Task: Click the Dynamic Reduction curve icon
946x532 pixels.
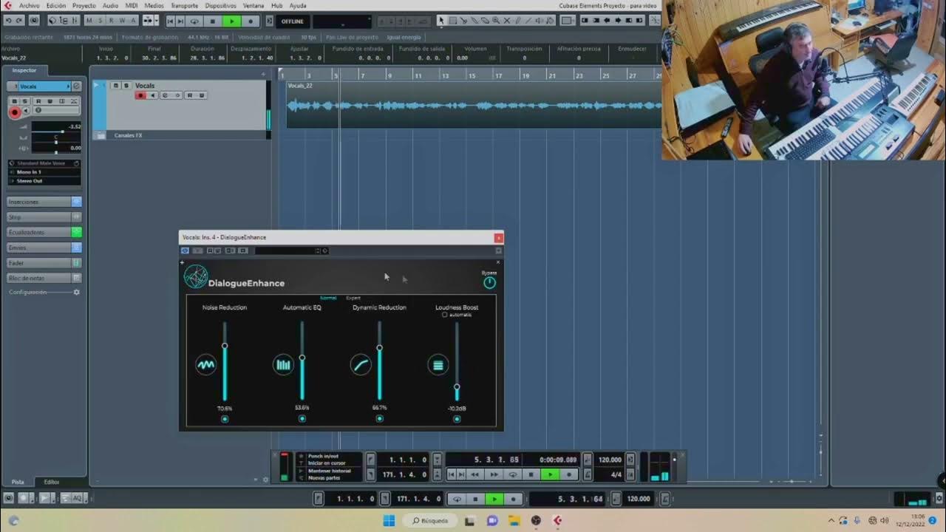Action: point(361,365)
